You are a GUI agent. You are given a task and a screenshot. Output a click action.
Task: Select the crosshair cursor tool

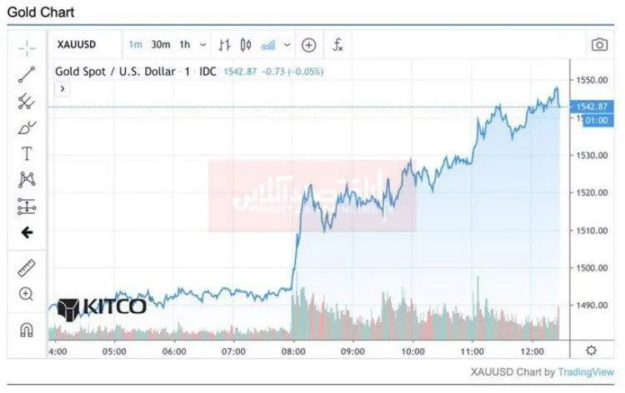(x=27, y=48)
